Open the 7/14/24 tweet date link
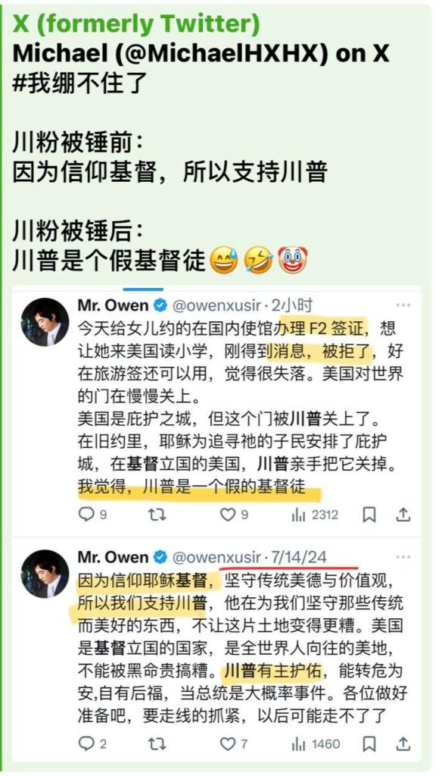 coord(299,557)
